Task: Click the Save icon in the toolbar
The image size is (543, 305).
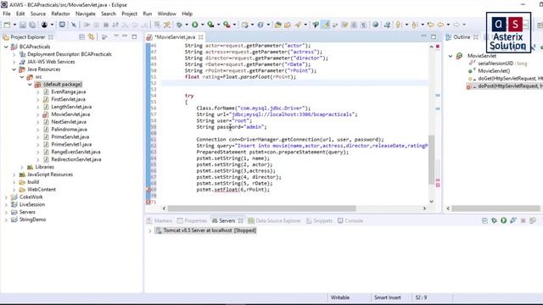Action: coord(23,25)
